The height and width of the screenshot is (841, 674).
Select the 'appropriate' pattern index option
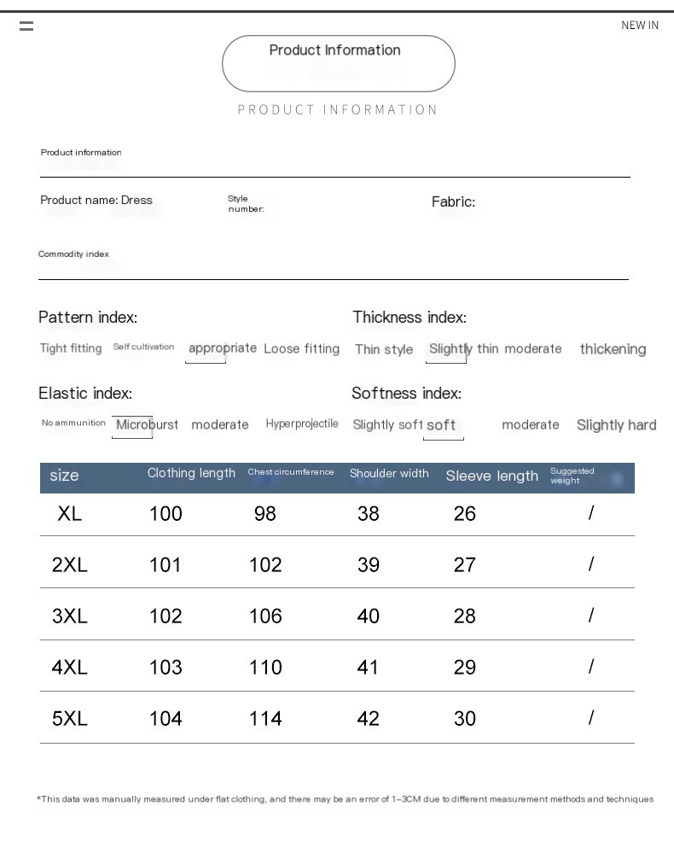tap(223, 348)
